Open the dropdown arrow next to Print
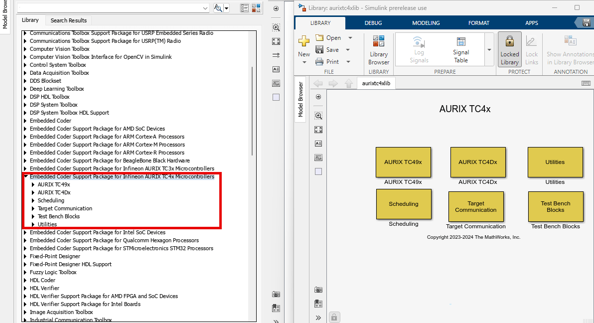The height and width of the screenshot is (323, 594). [x=348, y=61]
